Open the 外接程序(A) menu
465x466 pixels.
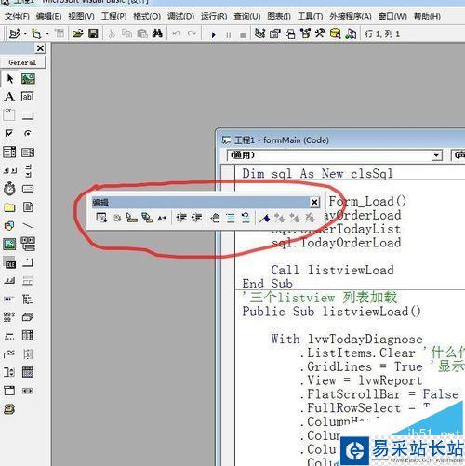pos(351,16)
